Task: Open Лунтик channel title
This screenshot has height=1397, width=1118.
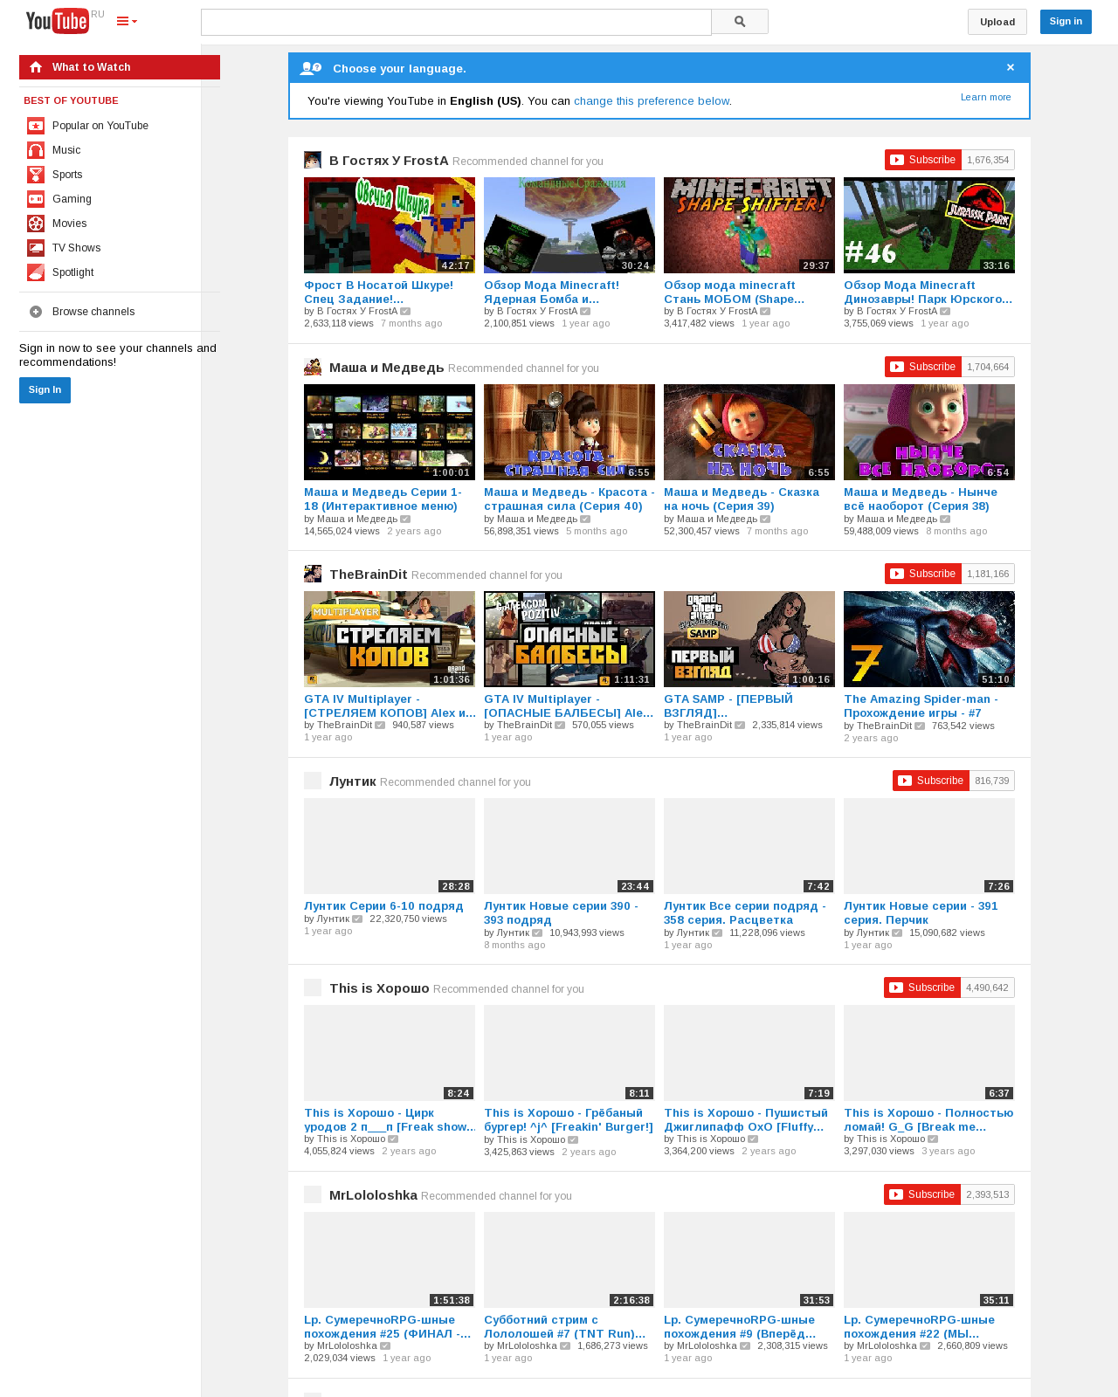Action: pyautogui.click(x=353, y=781)
